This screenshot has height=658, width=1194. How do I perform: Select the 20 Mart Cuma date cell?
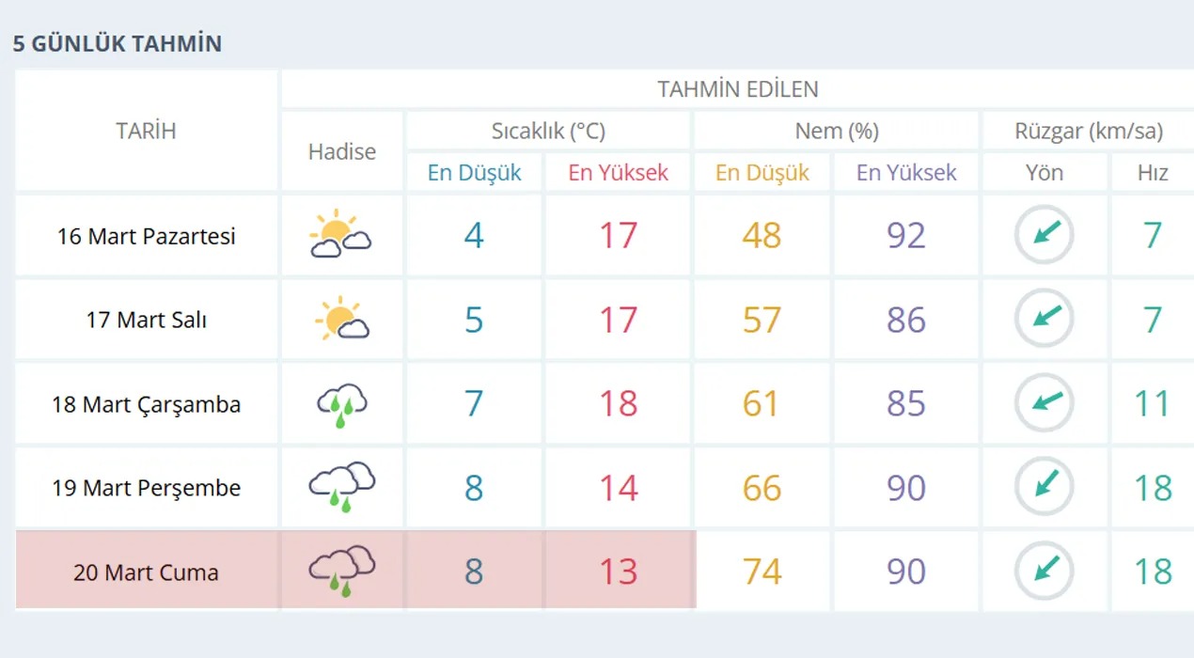coord(146,572)
